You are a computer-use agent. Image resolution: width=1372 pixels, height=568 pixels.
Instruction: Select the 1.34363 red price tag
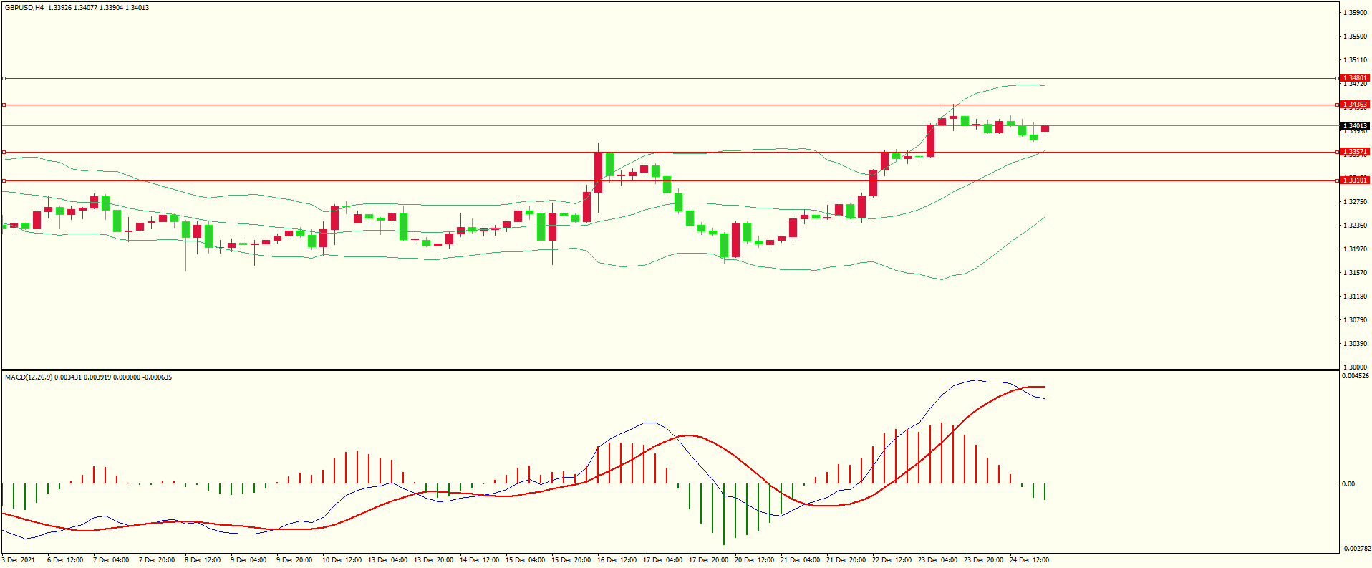[x=1355, y=105]
